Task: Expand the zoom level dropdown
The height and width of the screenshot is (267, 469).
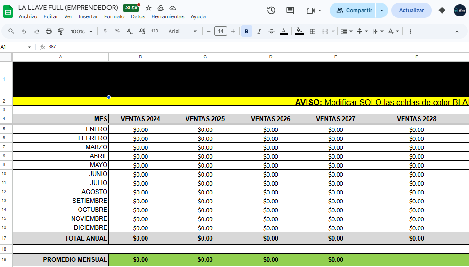Action: coord(81,32)
